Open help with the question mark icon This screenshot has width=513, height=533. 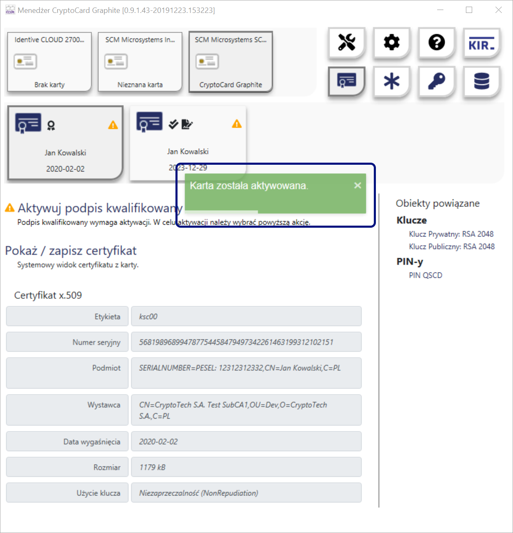click(x=436, y=43)
